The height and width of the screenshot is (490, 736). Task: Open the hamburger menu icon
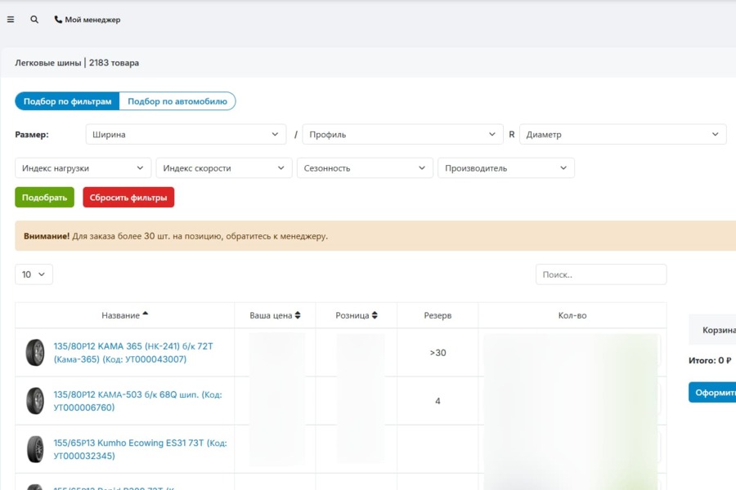tap(11, 20)
